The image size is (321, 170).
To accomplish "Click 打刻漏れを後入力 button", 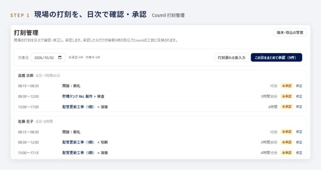I will pos(232,57).
